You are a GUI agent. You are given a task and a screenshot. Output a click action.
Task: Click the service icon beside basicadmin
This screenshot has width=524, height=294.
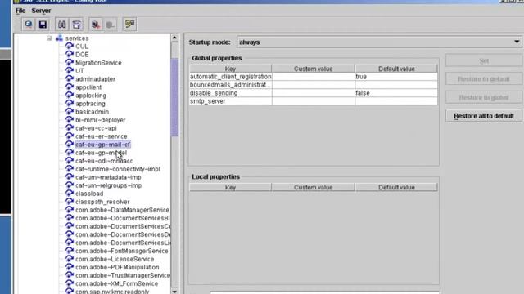click(69, 111)
